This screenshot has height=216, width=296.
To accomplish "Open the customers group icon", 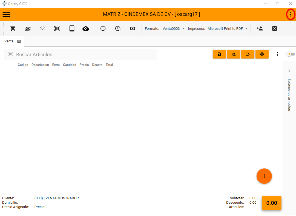I will [x=42, y=28].
